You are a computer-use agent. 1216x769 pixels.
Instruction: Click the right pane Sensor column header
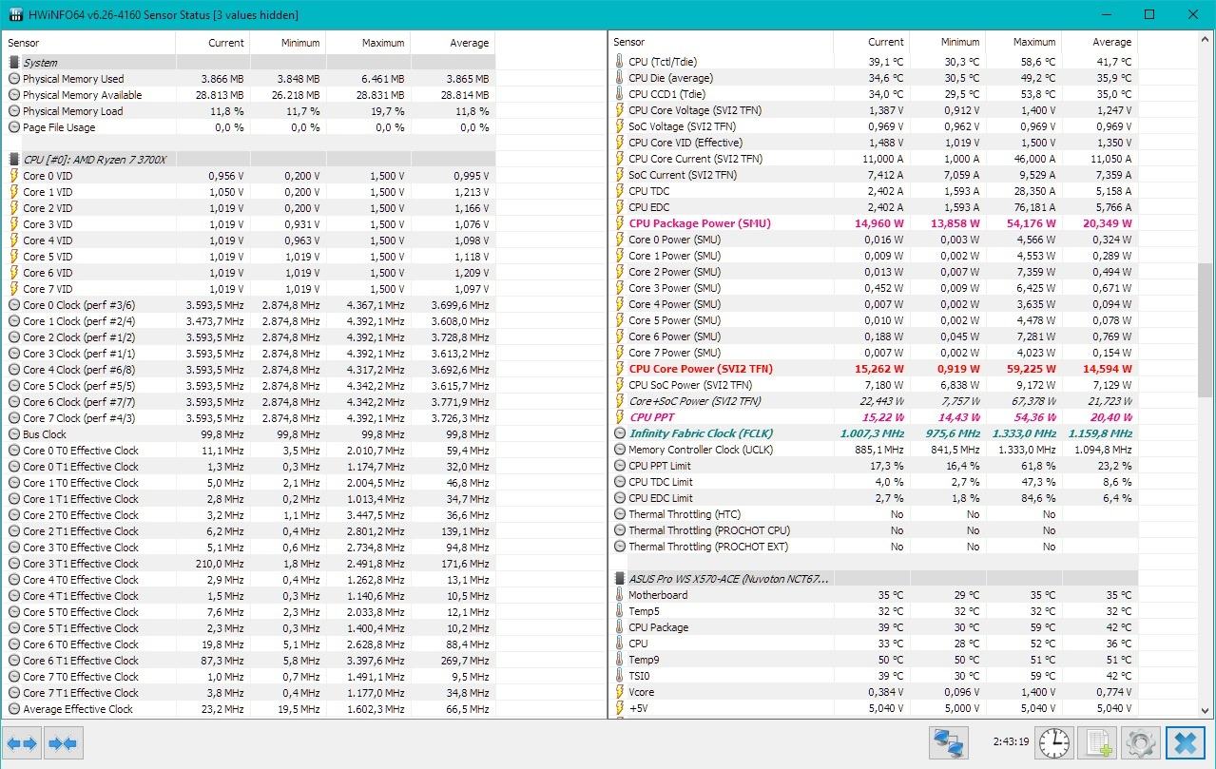click(722, 42)
